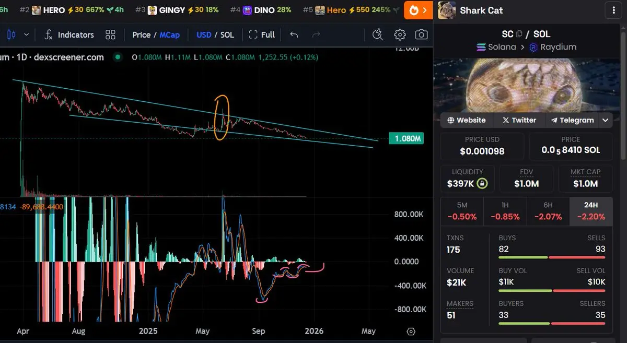The height and width of the screenshot is (343, 627).
Task: Click the VOLUME $21K value
Action: 457,282
